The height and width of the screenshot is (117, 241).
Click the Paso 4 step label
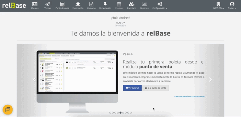128,54
